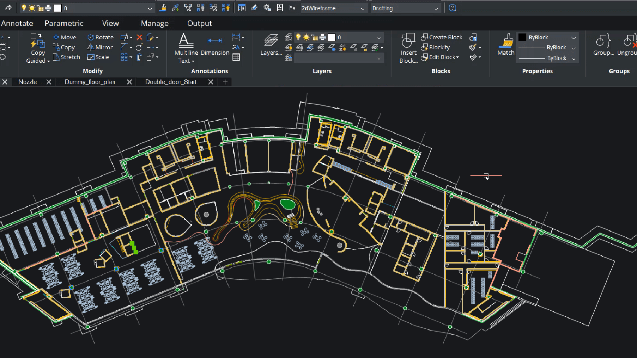The height and width of the screenshot is (358, 637).
Task: Toggle layer on/off lightbulb in Layers panel
Action: 298,37
